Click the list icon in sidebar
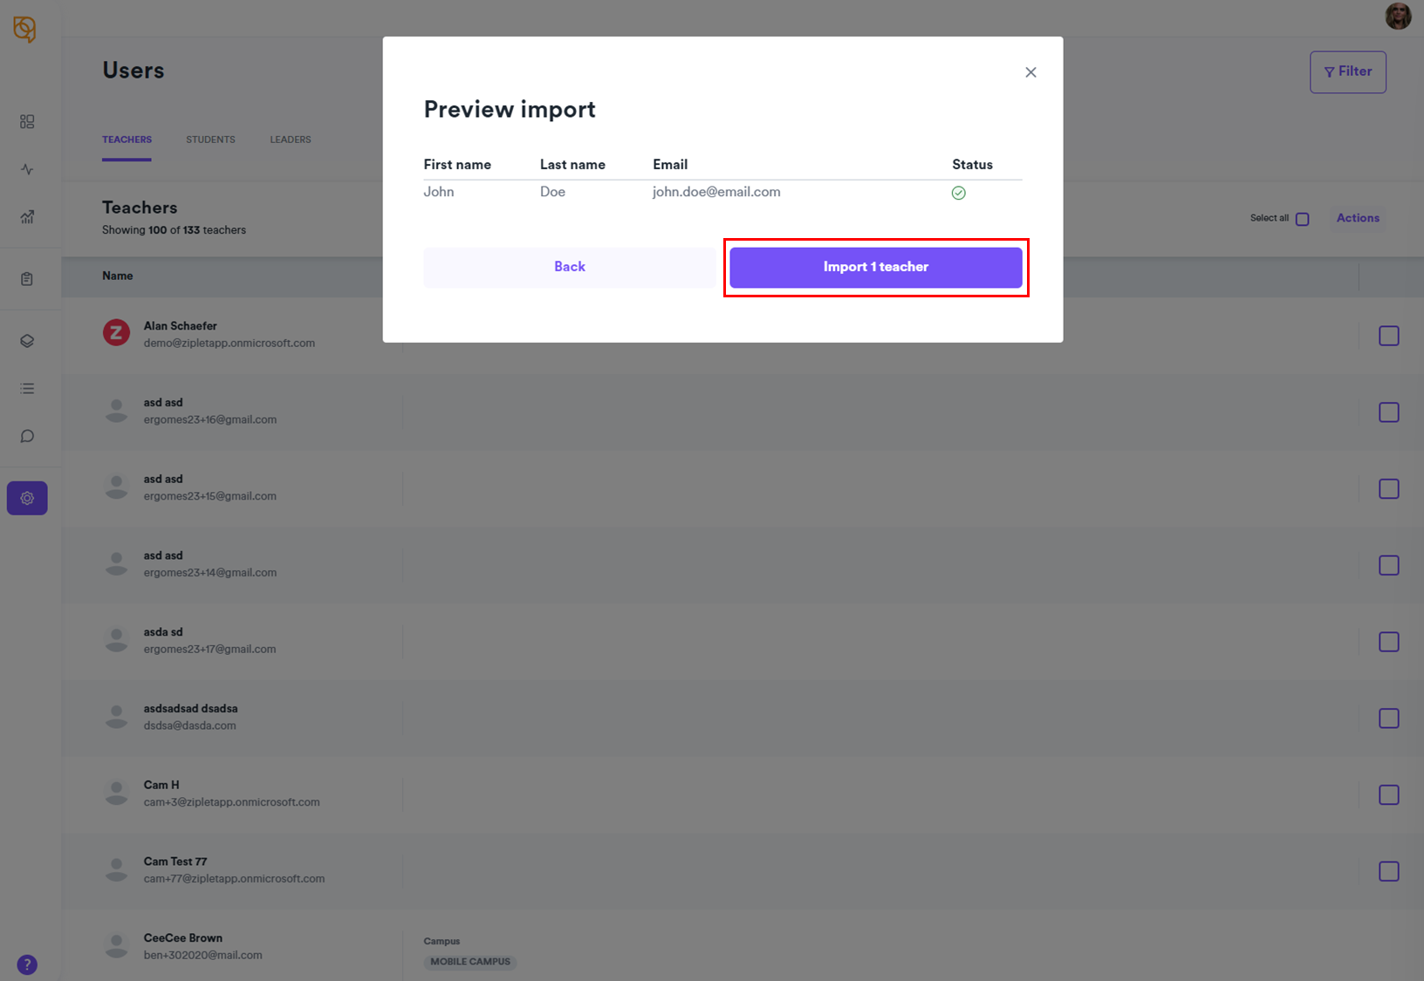Image resolution: width=1424 pixels, height=981 pixels. pos(27,389)
